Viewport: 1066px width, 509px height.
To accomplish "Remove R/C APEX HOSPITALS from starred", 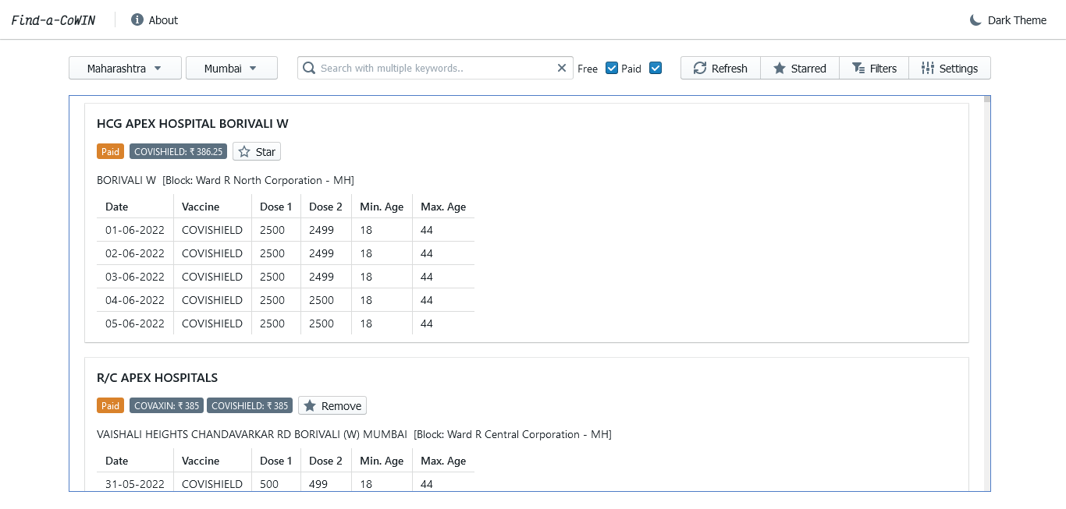I will (332, 405).
